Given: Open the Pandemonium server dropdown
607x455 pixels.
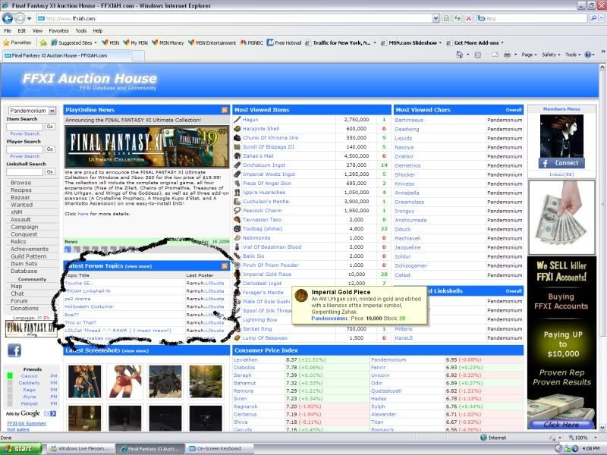Looking at the screenshot, I should coord(31,111).
